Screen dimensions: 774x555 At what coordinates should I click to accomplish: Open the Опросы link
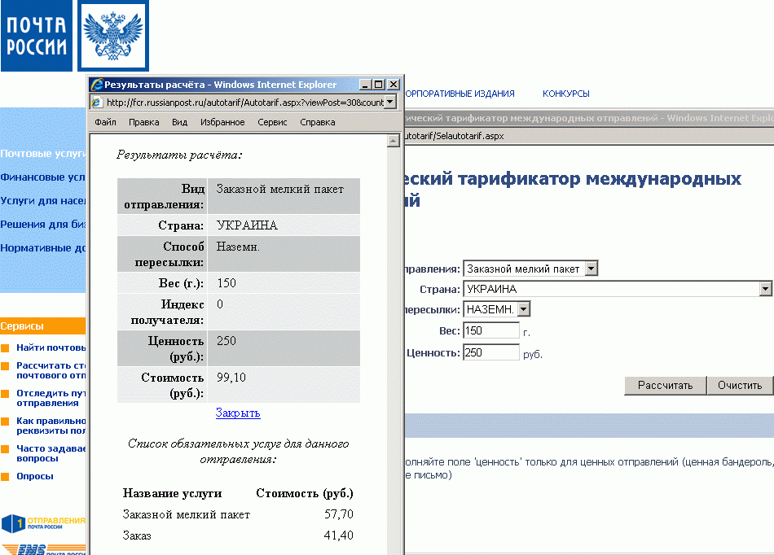(34, 476)
